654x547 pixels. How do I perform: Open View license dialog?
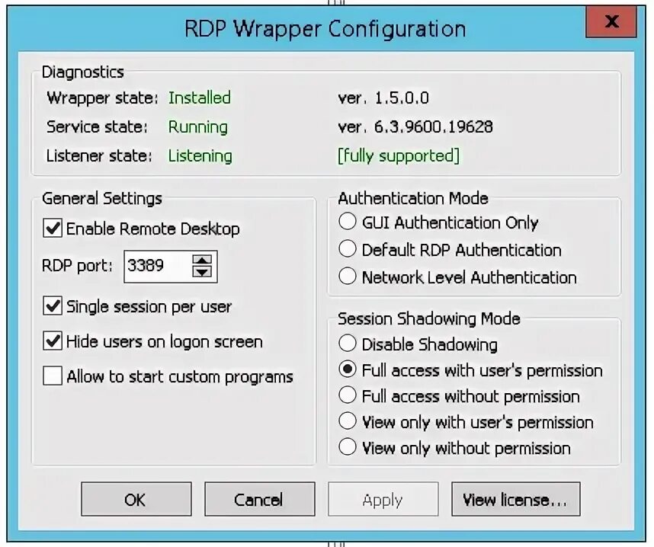click(x=515, y=499)
